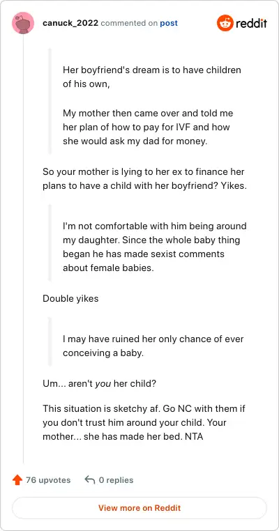Click 'commented on' header text
Image resolution: width=279 pixels, height=531 pixels.
pyautogui.click(x=129, y=24)
